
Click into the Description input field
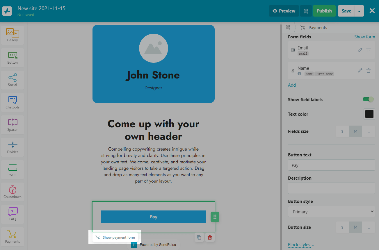point(331,188)
